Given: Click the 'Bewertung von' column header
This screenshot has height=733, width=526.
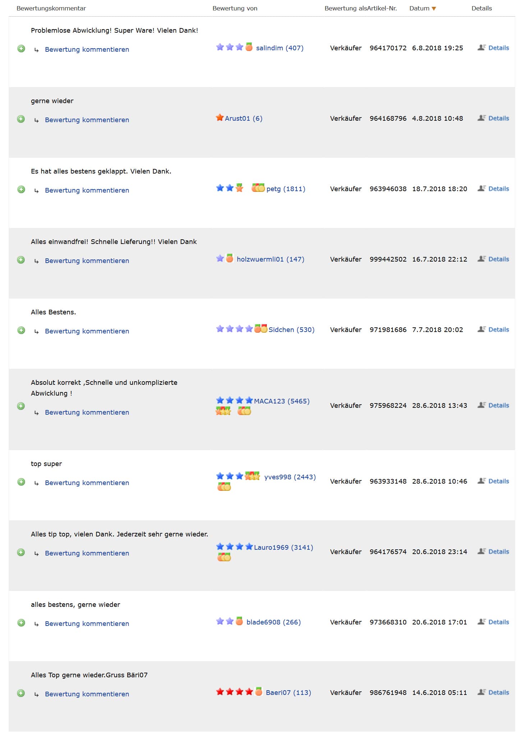Looking at the screenshot, I should 235,8.
